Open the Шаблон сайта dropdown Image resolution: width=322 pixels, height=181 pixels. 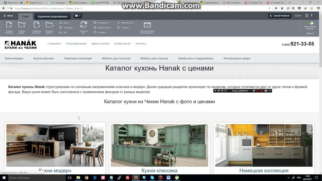point(103,28)
